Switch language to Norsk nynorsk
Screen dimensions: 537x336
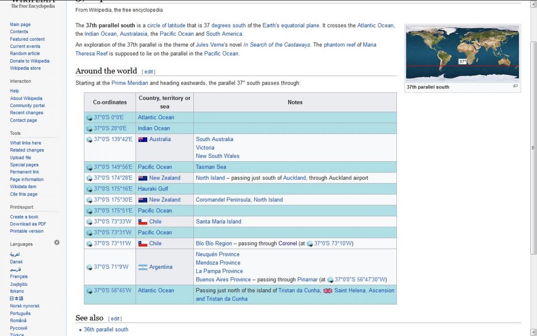tap(25, 306)
